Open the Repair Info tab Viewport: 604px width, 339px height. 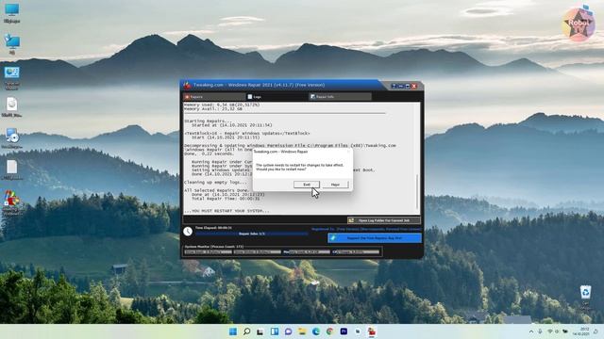340,97
